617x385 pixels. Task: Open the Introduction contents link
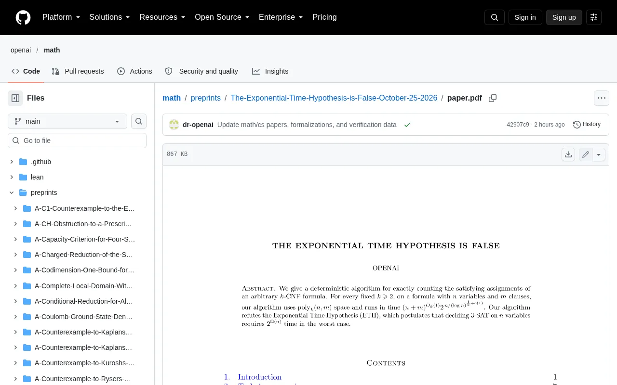pyautogui.click(x=259, y=377)
